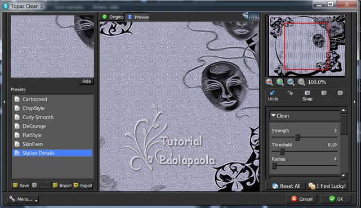Click the zoom in magnifier icon
Viewport: 361px width, 208px height.
tap(280, 82)
